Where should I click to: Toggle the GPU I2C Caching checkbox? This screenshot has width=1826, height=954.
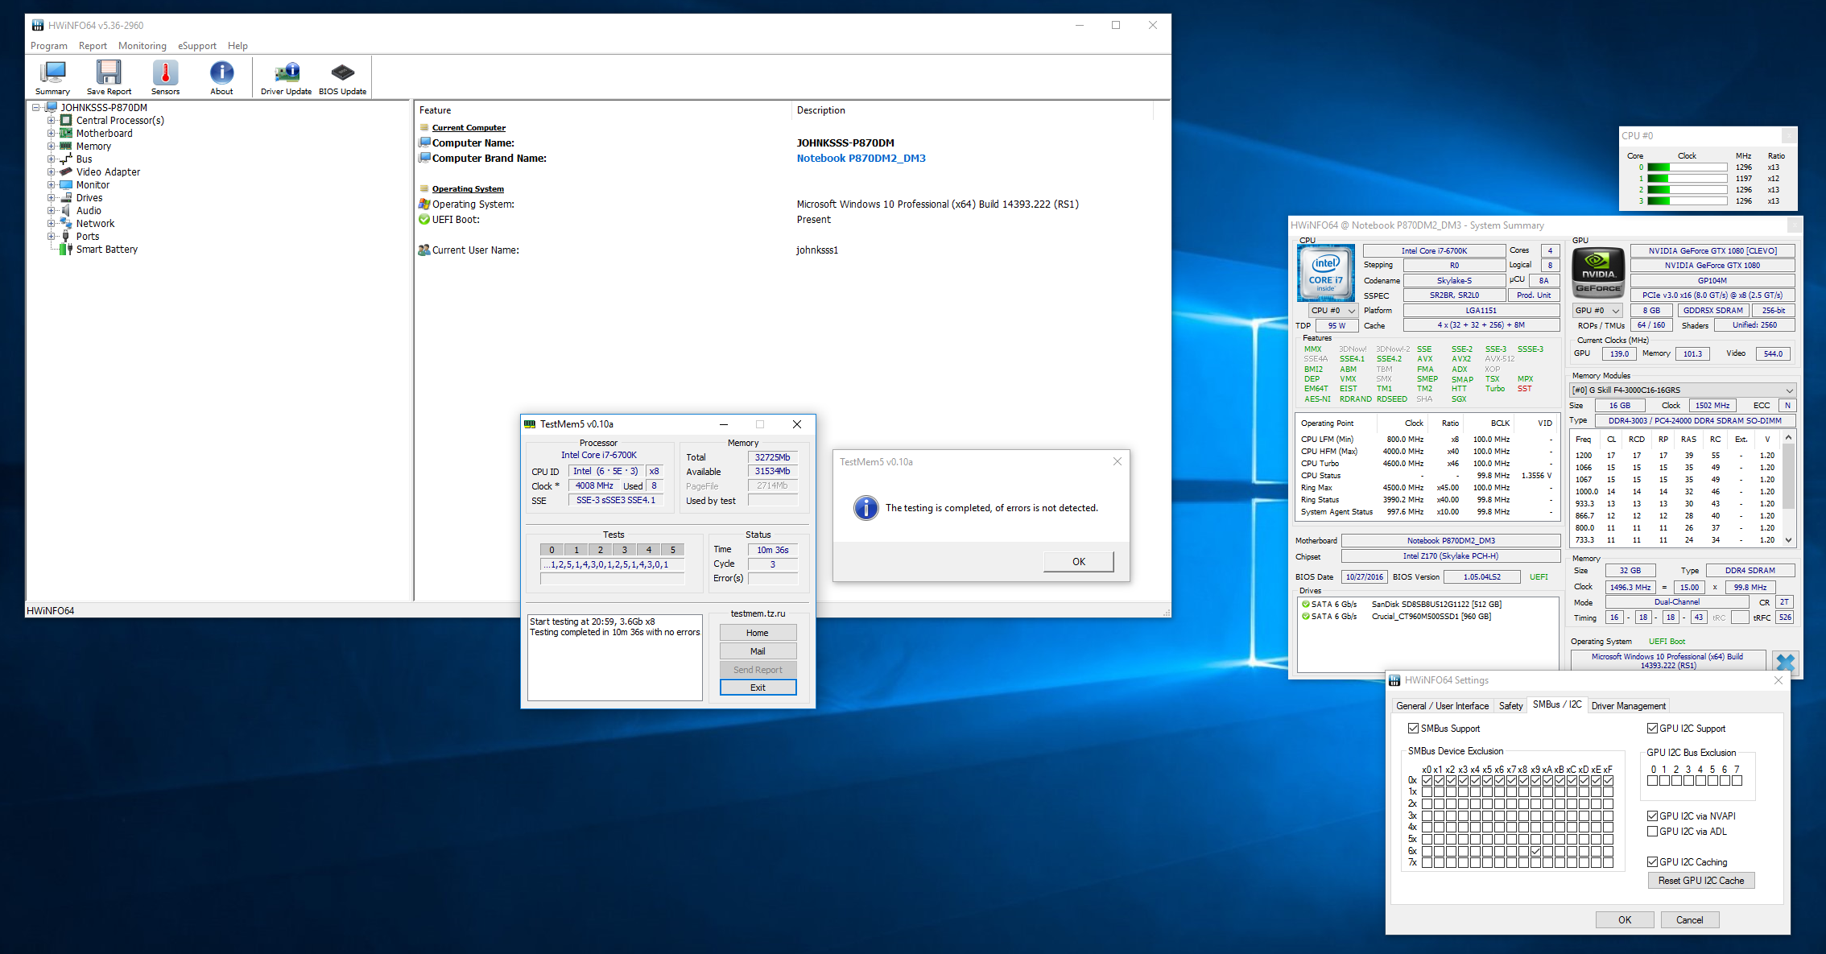[1652, 861]
